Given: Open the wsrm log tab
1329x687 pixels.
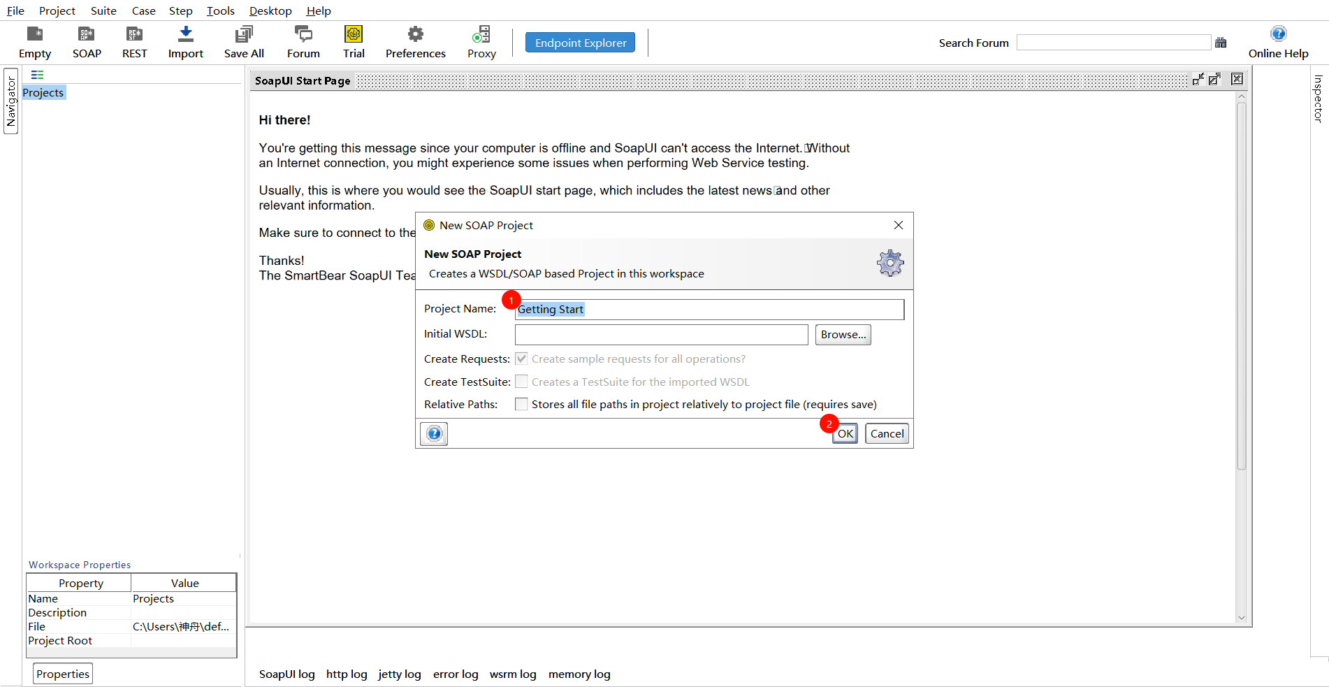Looking at the screenshot, I should click(513, 674).
